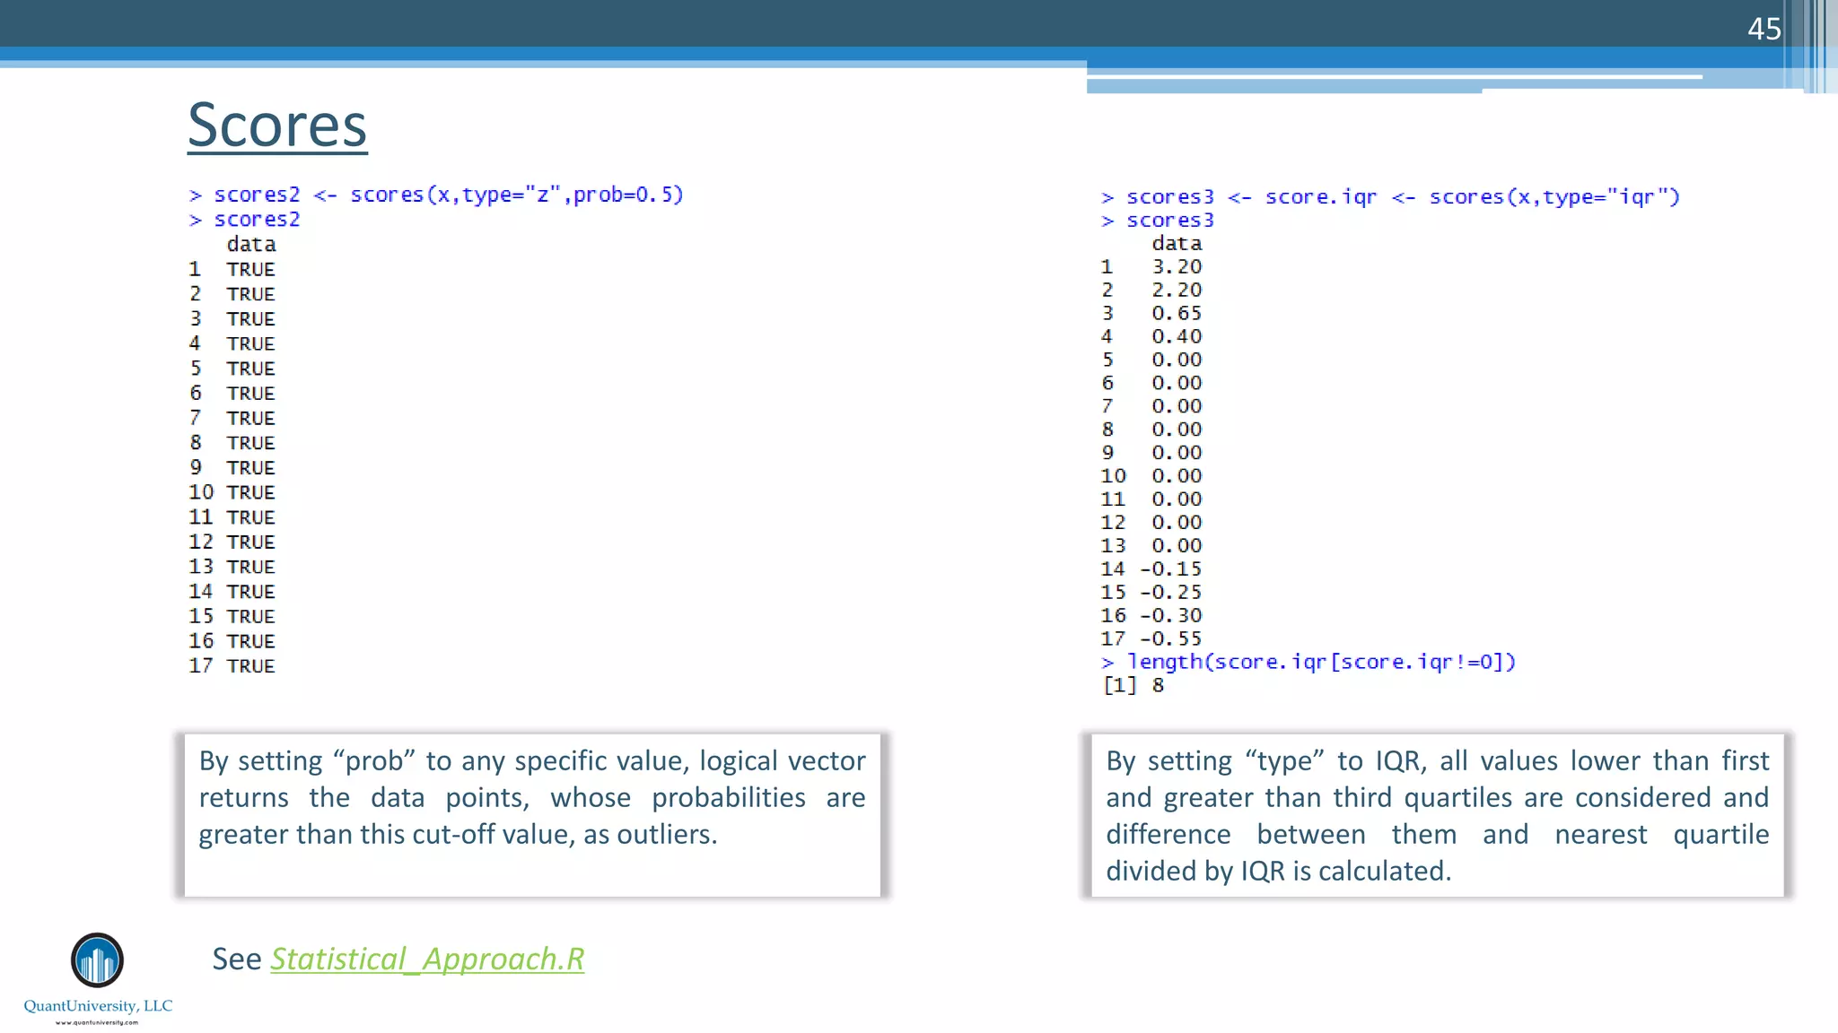This screenshot has height=1033, width=1838.
Task: Click the left data column header
Action: (x=251, y=244)
